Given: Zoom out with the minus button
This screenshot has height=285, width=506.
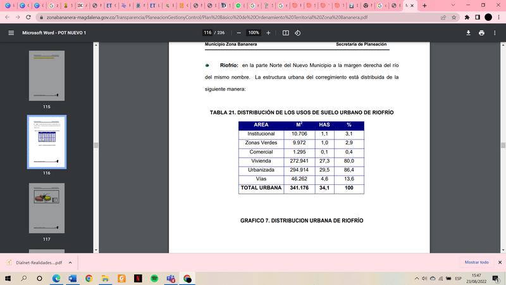Looking at the screenshot, I should tap(239, 33).
